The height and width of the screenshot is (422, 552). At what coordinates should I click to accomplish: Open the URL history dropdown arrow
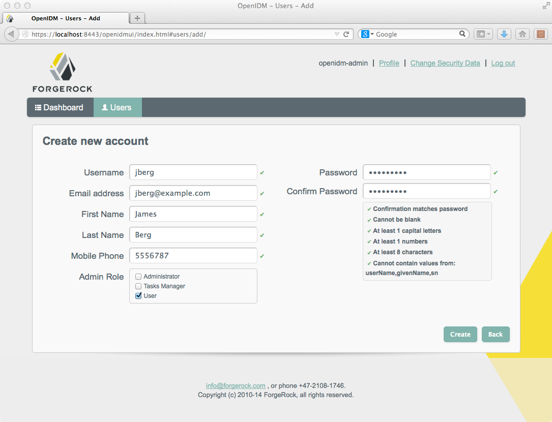tap(337, 34)
